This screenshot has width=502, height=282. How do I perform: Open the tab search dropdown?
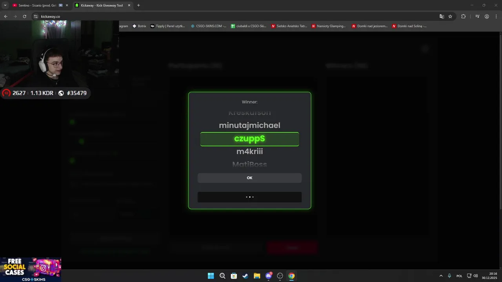tap(5, 5)
